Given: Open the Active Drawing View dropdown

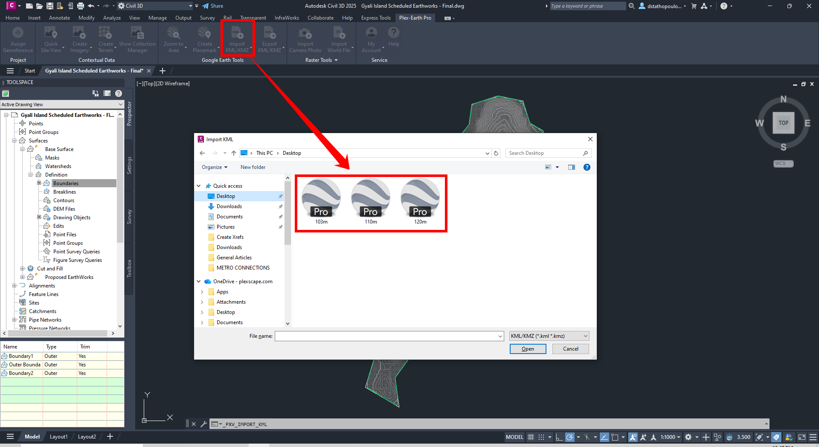Looking at the screenshot, I should pyautogui.click(x=62, y=104).
